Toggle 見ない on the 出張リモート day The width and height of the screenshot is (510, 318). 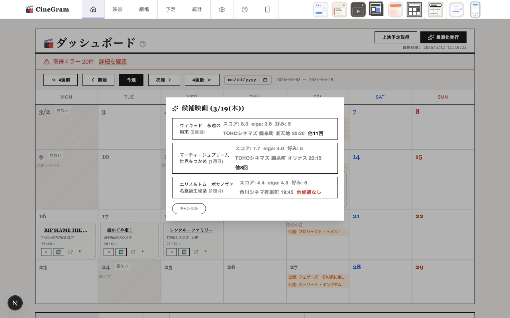click(x=55, y=155)
